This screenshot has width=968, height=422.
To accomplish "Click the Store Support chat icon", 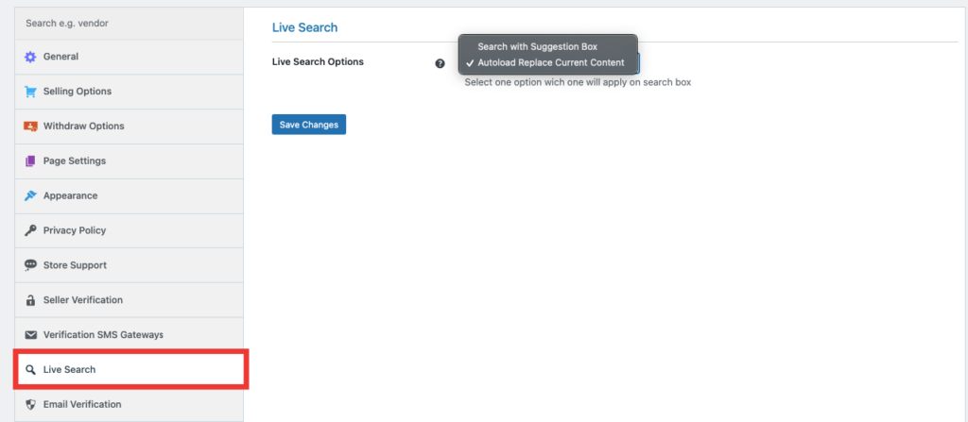I will coord(30,265).
